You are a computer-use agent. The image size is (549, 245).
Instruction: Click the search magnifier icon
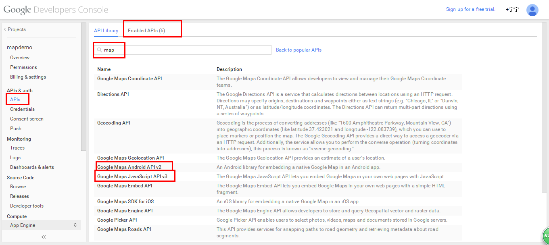click(99, 50)
